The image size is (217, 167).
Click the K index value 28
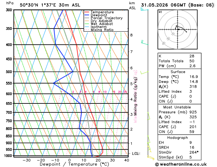click(x=192, y=56)
